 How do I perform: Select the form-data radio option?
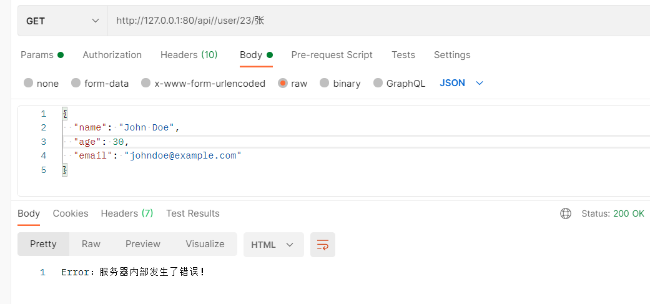pyautogui.click(x=76, y=83)
